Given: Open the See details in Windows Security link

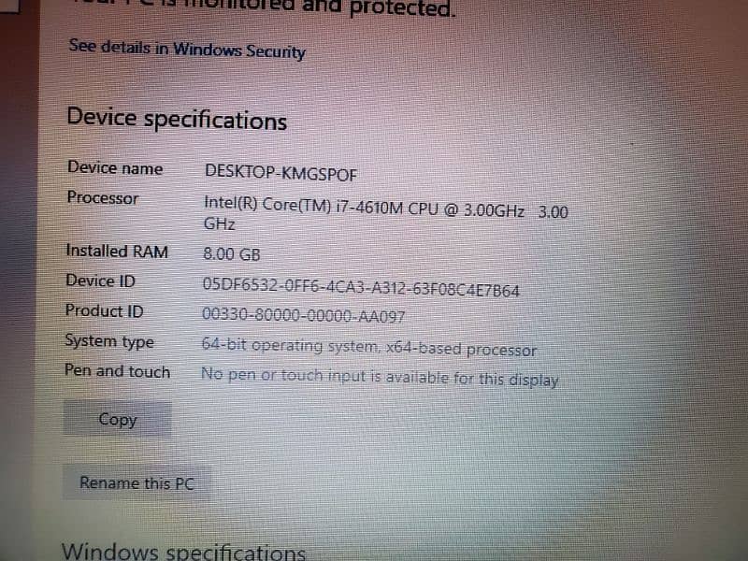Looking at the screenshot, I should [187, 50].
